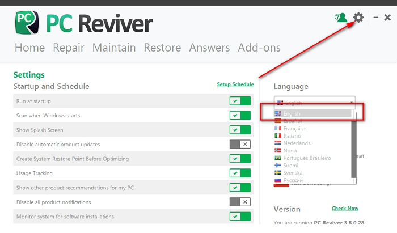Select the Swedish flag icon
The height and width of the screenshot is (233, 397).
click(278, 172)
